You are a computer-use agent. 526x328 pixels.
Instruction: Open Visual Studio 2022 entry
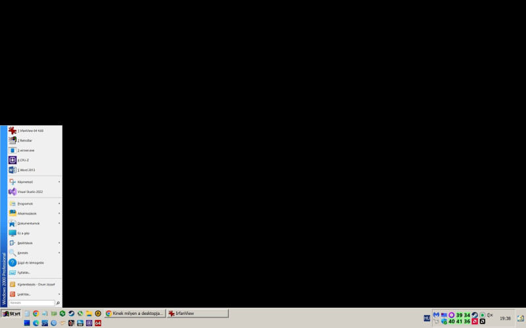(x=35, y=192)
